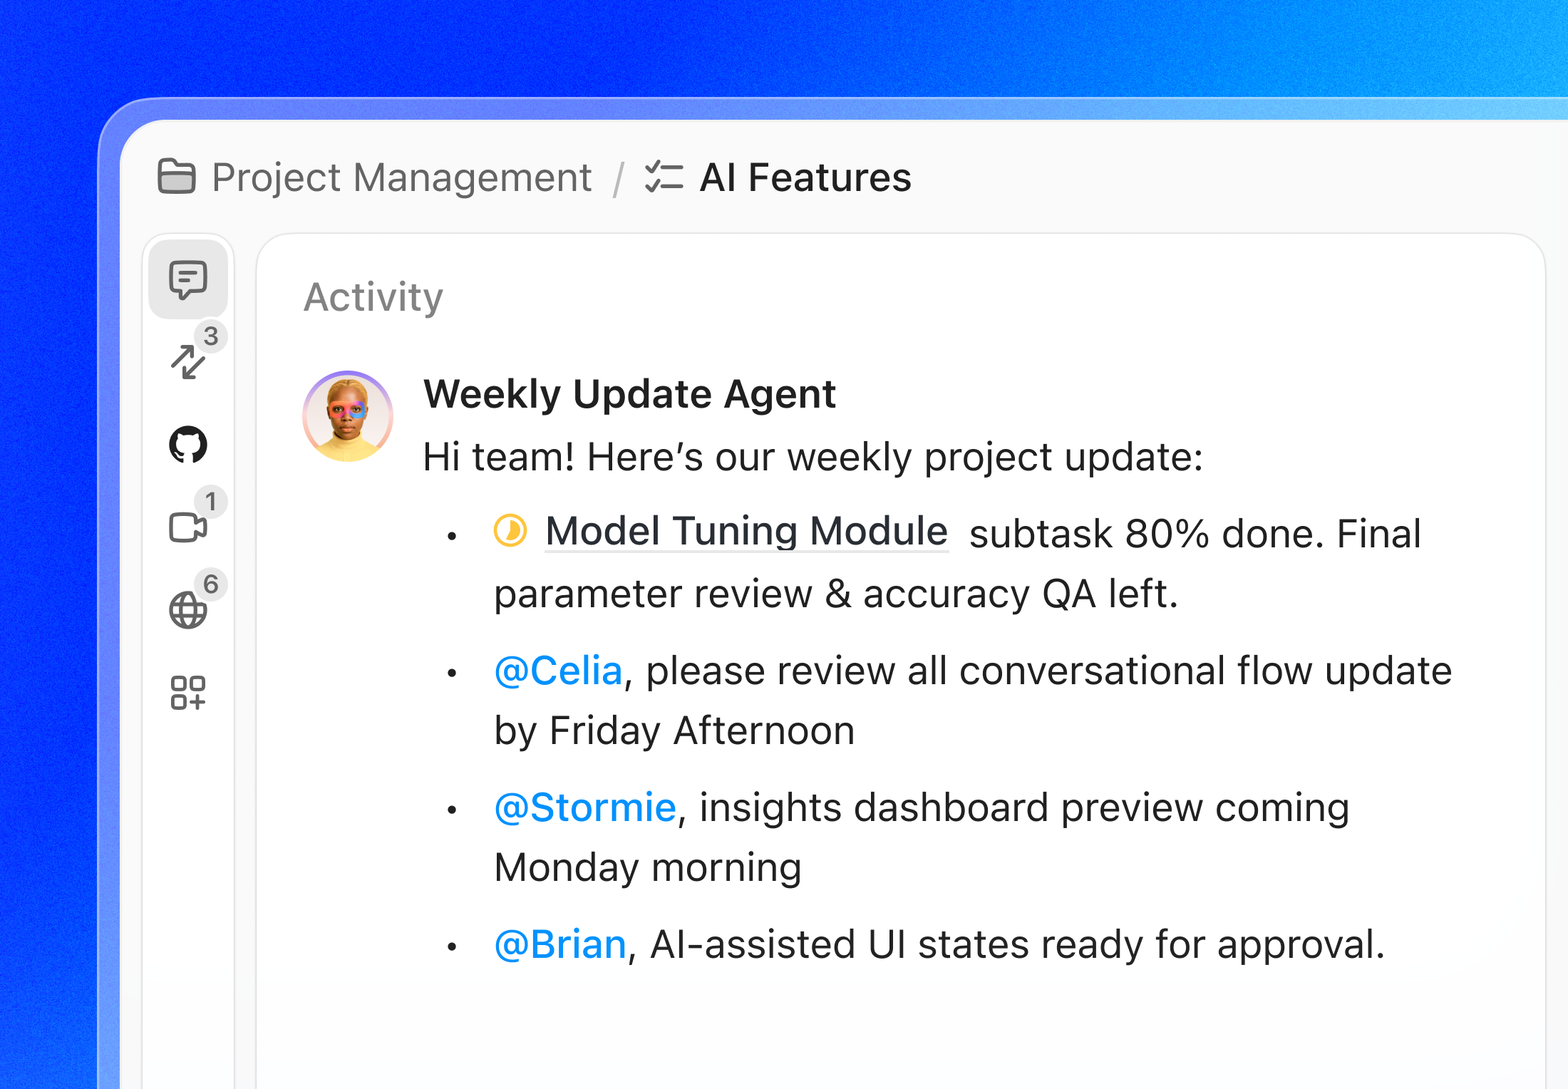Click the badge showing 1 on video icon
This screenshot has width=1568, height=1089.
pyautogui.click(x=212, y=501)
